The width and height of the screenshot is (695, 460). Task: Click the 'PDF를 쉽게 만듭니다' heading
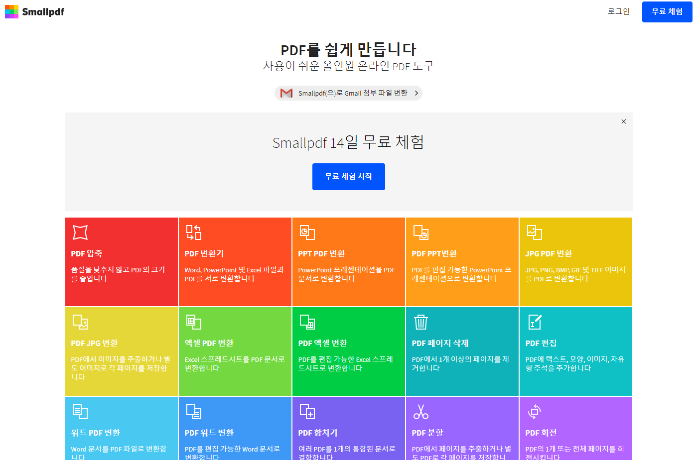(x=348, y=49)
